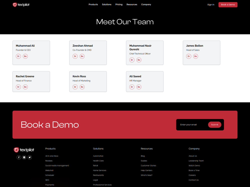
Task: Open the Solutions navigation dropdown
Action: click(x=106, y=4)
